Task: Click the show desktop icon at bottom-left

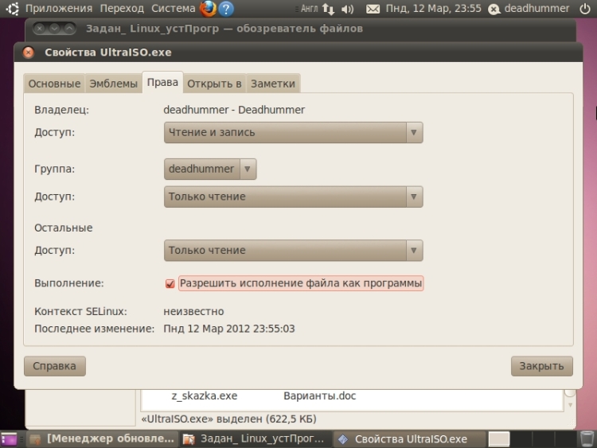Action: (9, 438)
